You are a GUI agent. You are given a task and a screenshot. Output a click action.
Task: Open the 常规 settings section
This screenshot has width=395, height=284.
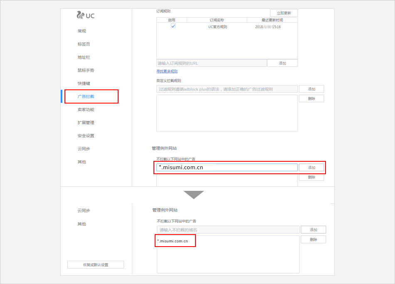click(x=82, y=31)
